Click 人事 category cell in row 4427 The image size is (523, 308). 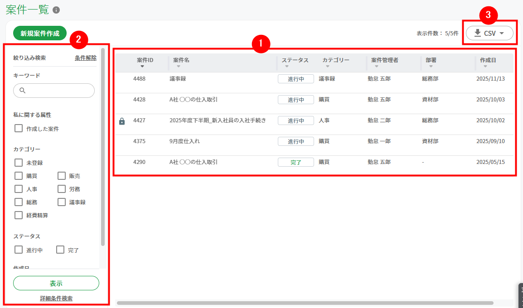(324, 120)
